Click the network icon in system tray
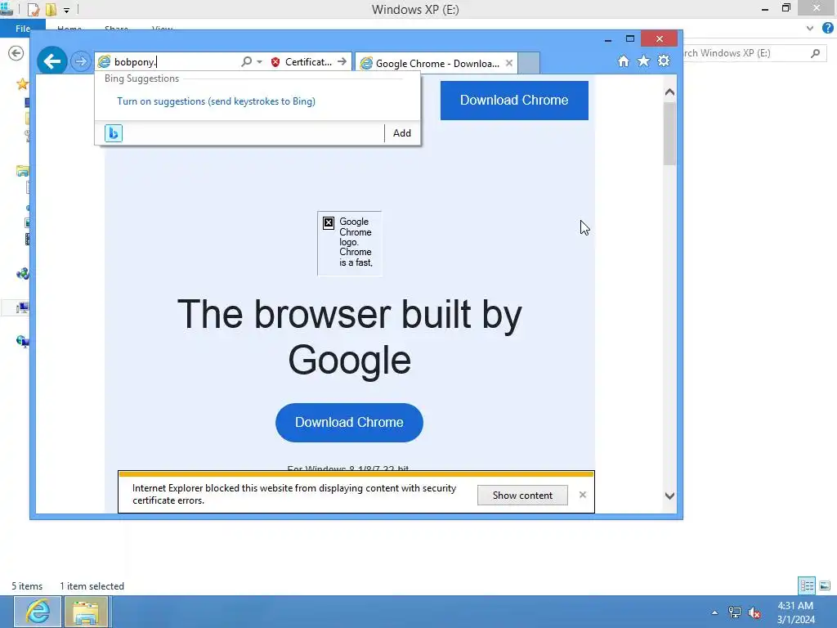This screenshot has width=837, height=628. 735,612
